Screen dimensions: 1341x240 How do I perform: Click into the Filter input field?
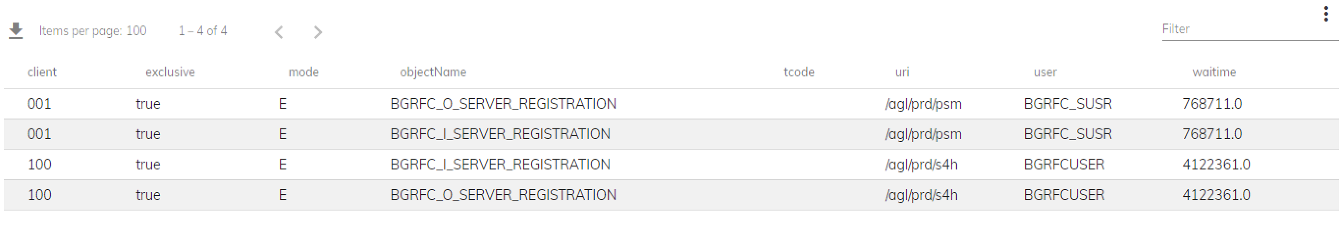click(1249, 29)
